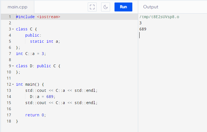Collapse the class D fold arrow on line 9

13,66
